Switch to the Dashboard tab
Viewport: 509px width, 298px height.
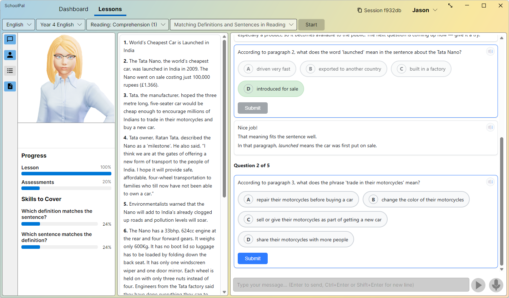tap(74, 9)
